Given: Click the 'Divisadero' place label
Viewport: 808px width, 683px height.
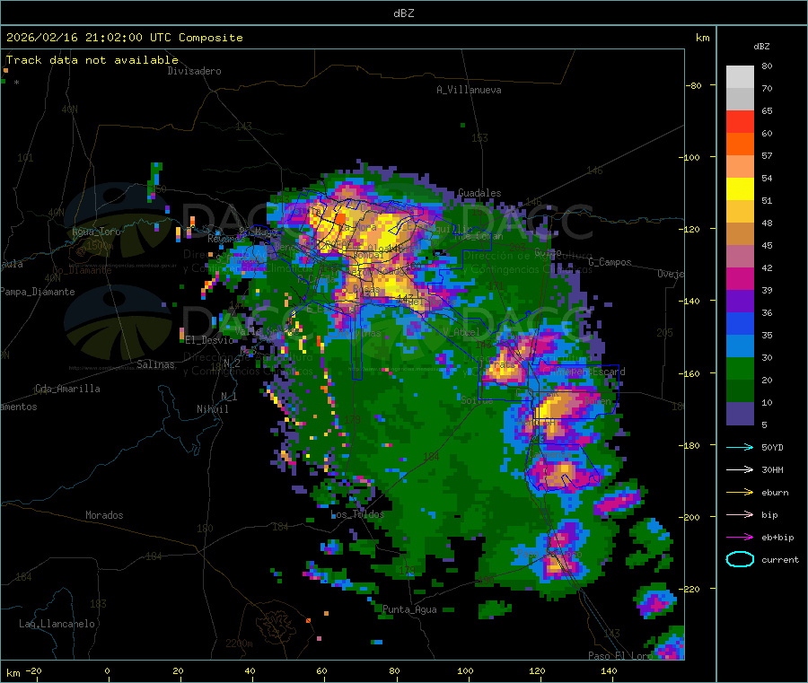Looking at the screenshot, I should (x=194, y=71).
